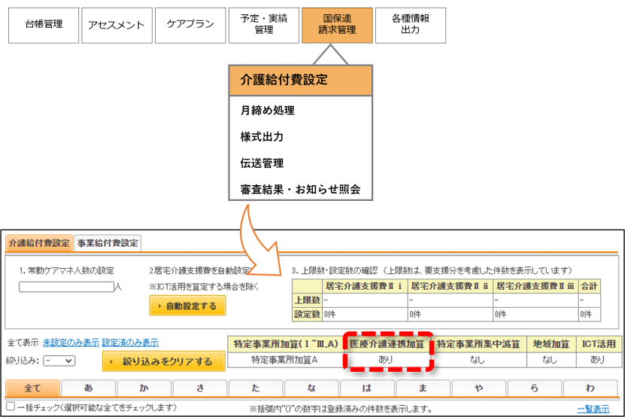Click the 常勤ケアマネ人数 input field

(66, 287)
